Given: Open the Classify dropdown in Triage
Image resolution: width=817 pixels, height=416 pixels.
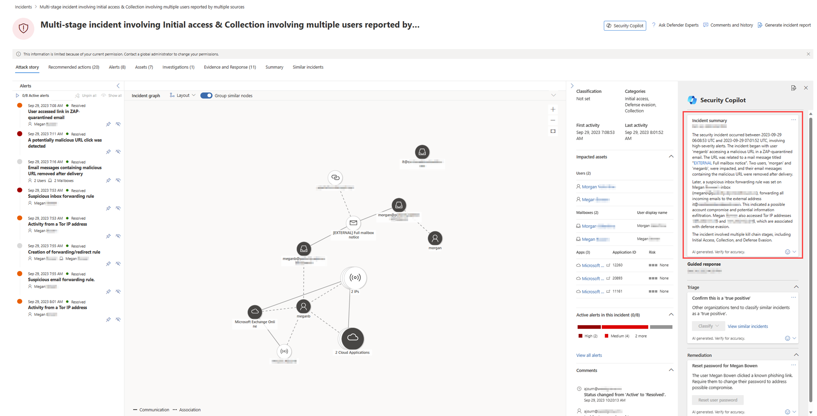Looking at the screenshot, I should pyautogui.click(x=708, y=326).
